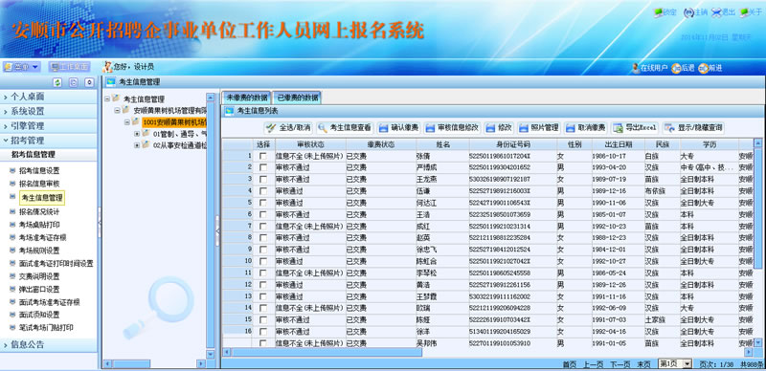This screenshot has width=766, height=371.
Task: Expand the 01管制、通导 tree node
Action: tap(137, 133)
